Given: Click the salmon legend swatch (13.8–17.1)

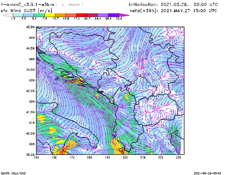Looking at the screenshot, I should (x=71, y=15).
